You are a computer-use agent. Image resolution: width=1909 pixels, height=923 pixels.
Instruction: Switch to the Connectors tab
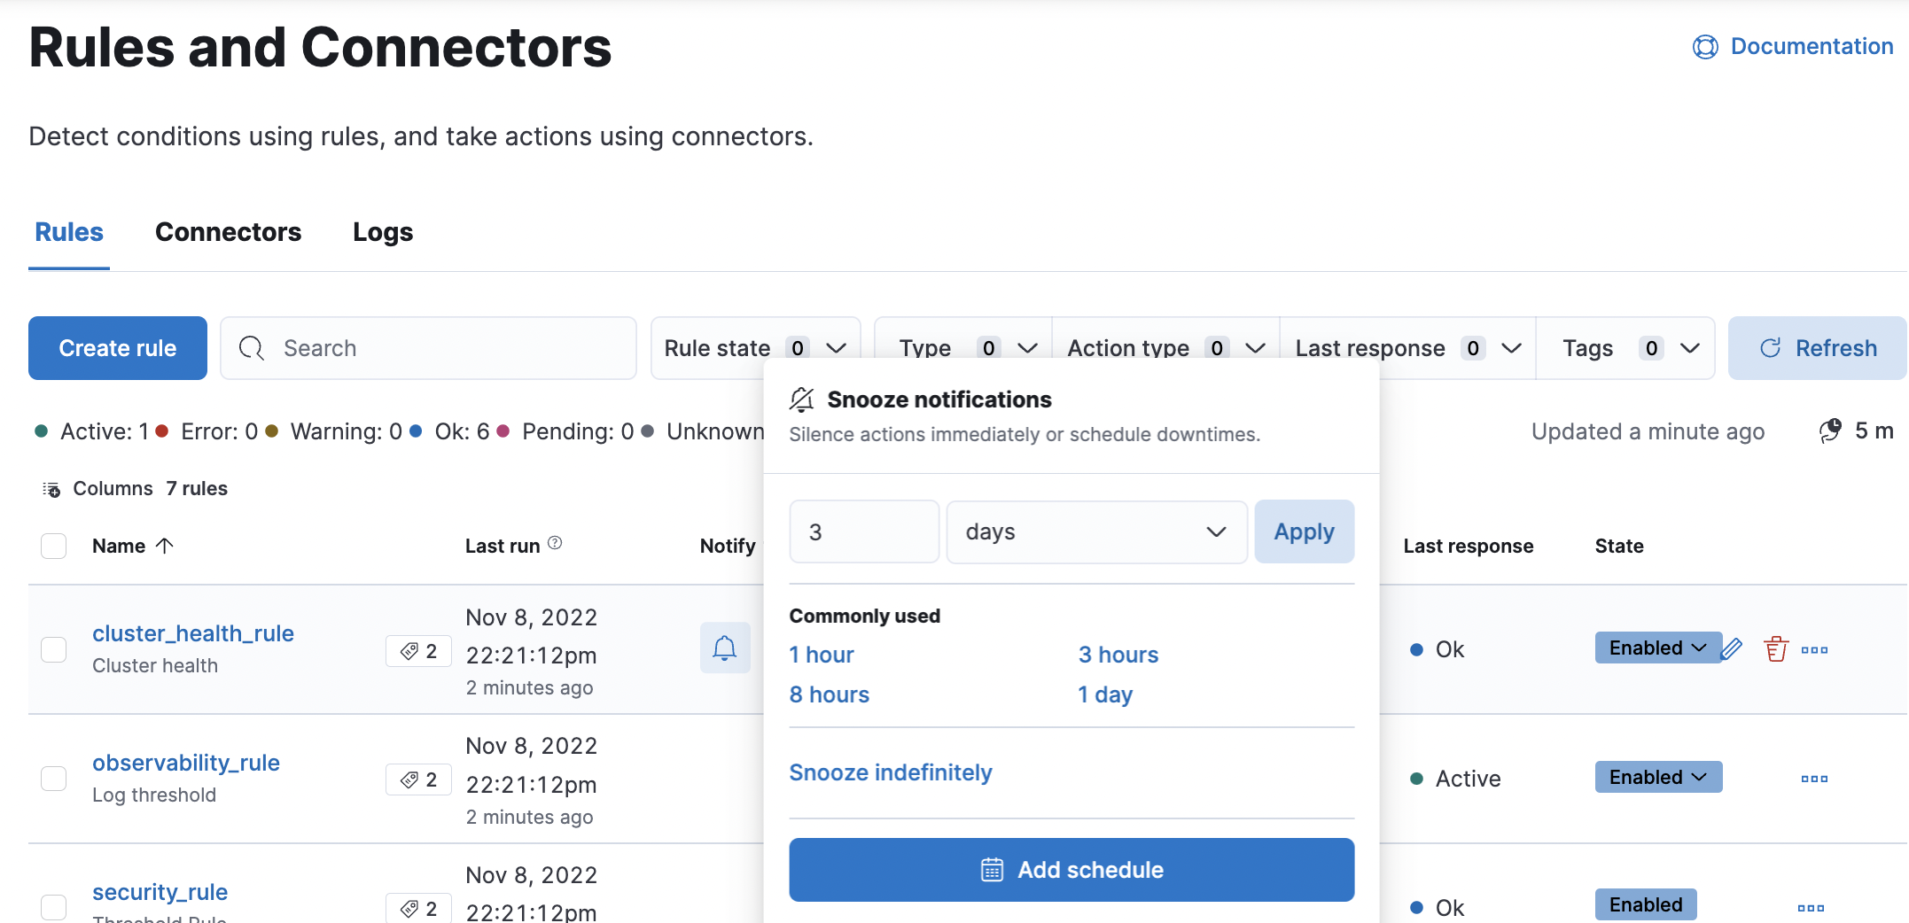[228, 232]
